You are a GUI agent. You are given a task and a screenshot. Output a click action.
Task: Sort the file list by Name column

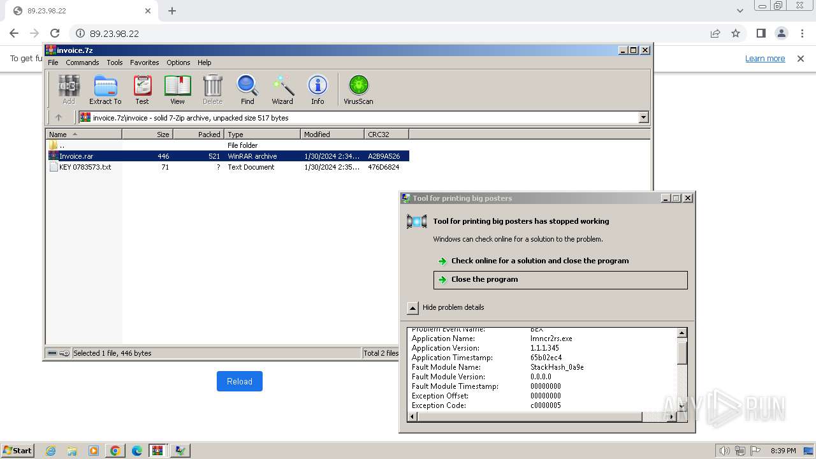84,134
